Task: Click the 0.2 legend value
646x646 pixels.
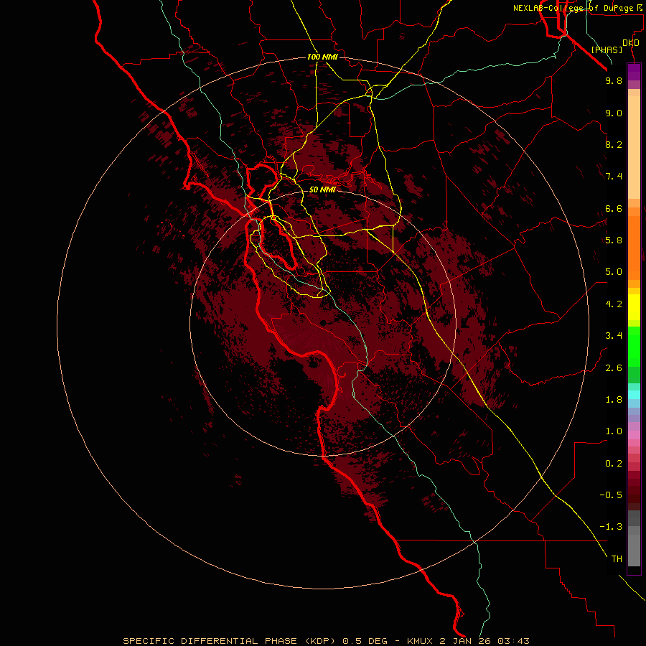Action: [614, 464]
